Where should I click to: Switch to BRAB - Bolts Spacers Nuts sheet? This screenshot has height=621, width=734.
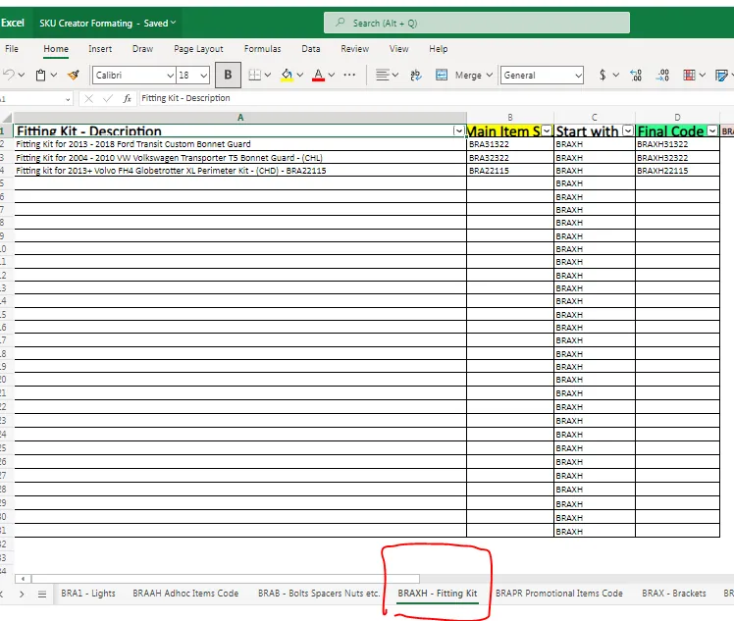coord(319,594)
